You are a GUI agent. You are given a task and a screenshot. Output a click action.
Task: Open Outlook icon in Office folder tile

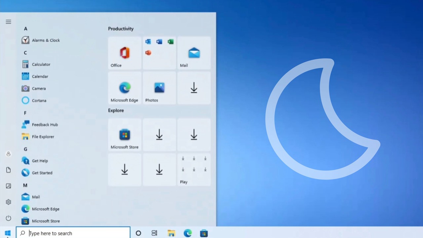coord(148,42)
